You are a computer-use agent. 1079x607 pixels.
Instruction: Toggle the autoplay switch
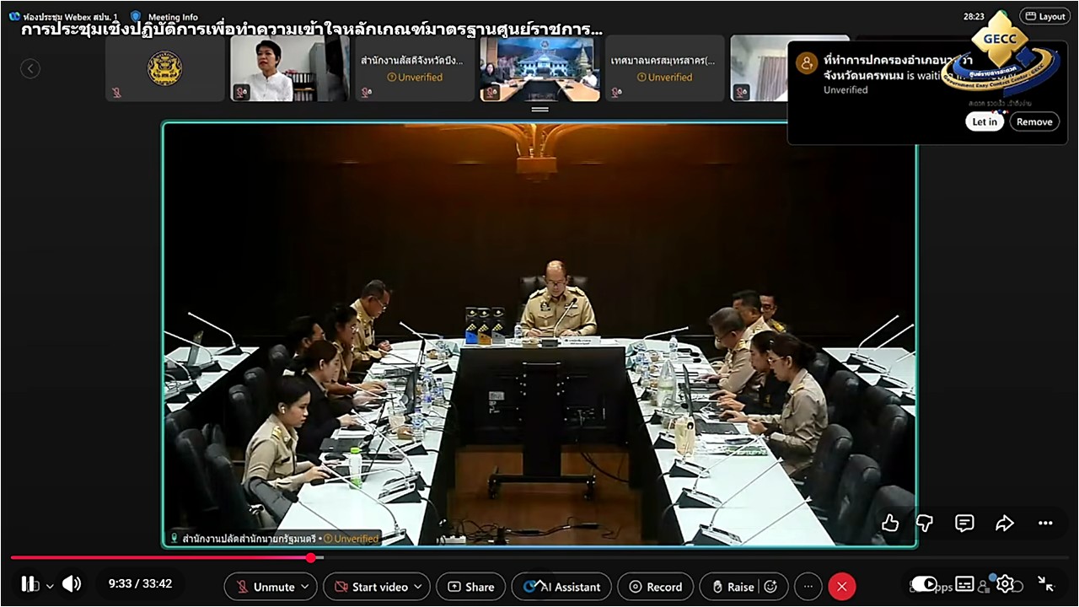pos(925,583)
